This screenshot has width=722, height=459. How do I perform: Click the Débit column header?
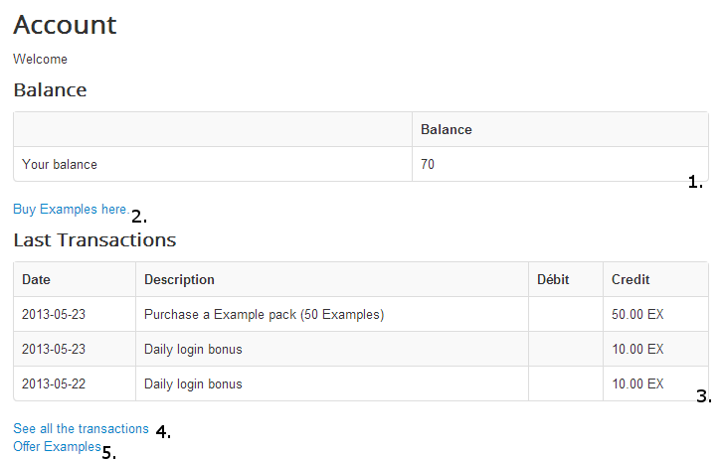[x=553, y=280]
